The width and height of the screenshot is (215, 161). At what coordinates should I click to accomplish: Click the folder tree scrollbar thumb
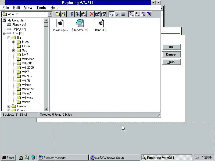coord(46,24)
